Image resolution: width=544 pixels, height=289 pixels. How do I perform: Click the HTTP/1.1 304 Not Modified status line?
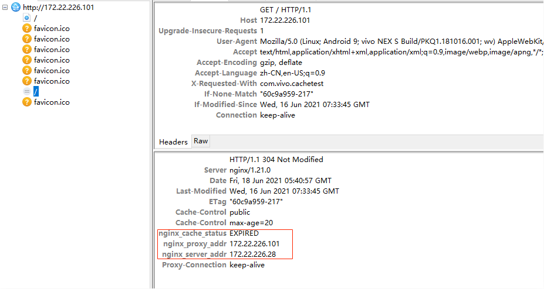coord(276,160)
